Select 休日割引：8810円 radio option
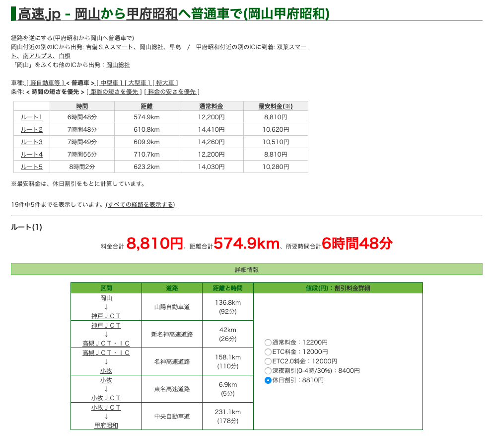The width and height of the screenshot is (491, 436). pyautogui.click(x=268, y=380)
